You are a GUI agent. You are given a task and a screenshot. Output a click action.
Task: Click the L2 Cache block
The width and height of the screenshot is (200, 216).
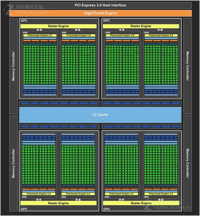100,115
